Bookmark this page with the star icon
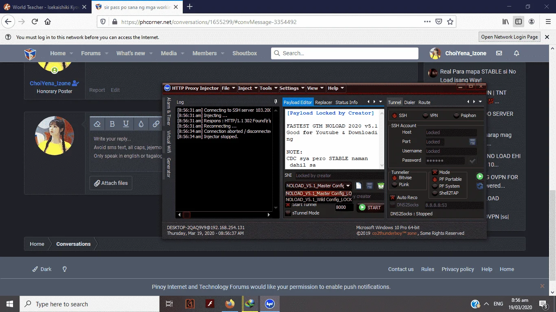The width and height of the screenshot is (556, 312). point(450,22)
